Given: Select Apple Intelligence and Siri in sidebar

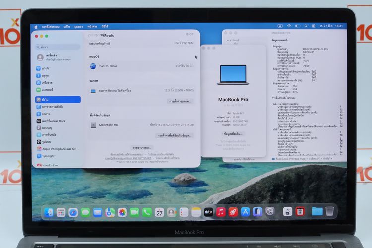Looking at the screenshot, I should point(58,149).
